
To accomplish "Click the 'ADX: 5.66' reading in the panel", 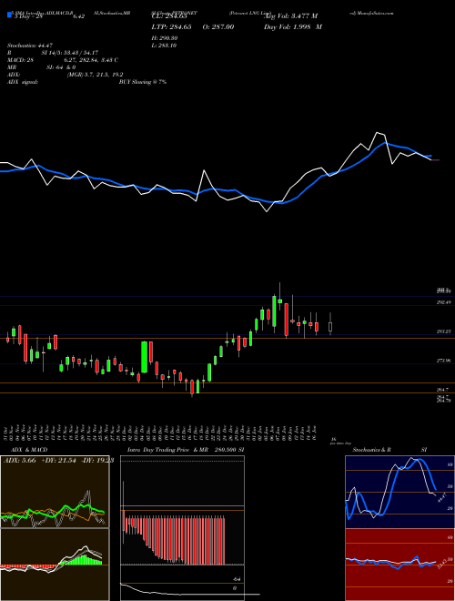I will click(x=19, y=461).
